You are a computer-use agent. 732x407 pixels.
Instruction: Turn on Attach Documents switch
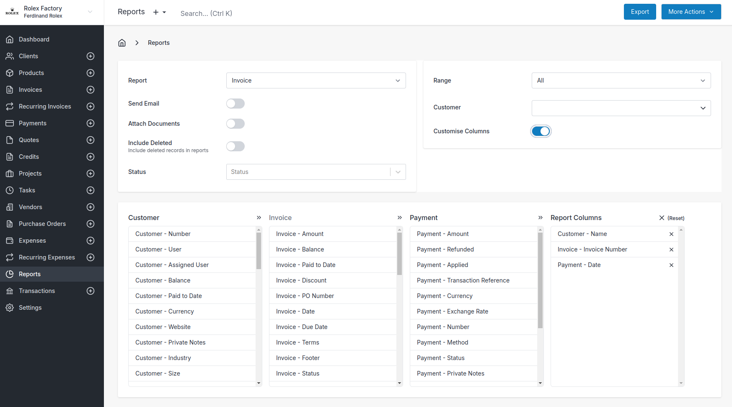pyautogui.click(x=235, y=124)
